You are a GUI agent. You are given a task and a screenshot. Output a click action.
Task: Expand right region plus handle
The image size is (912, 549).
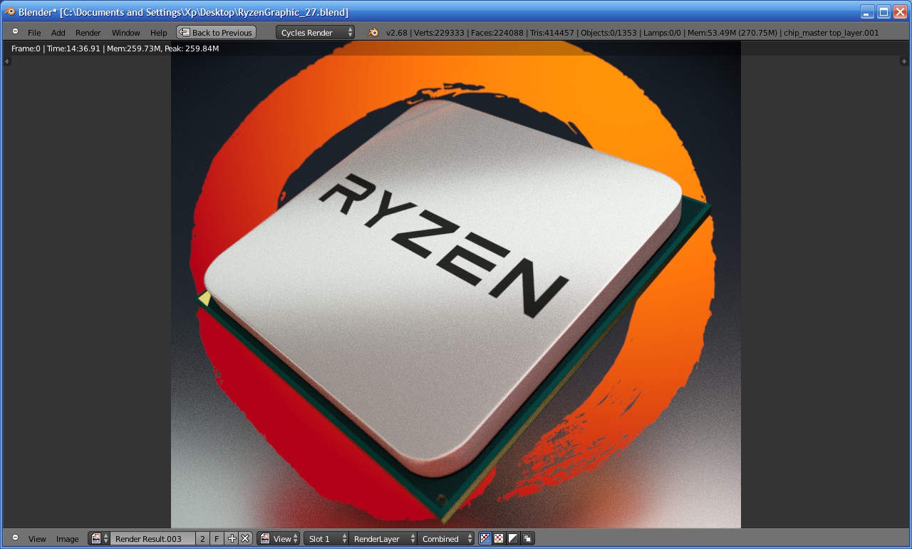pos(903,61)
